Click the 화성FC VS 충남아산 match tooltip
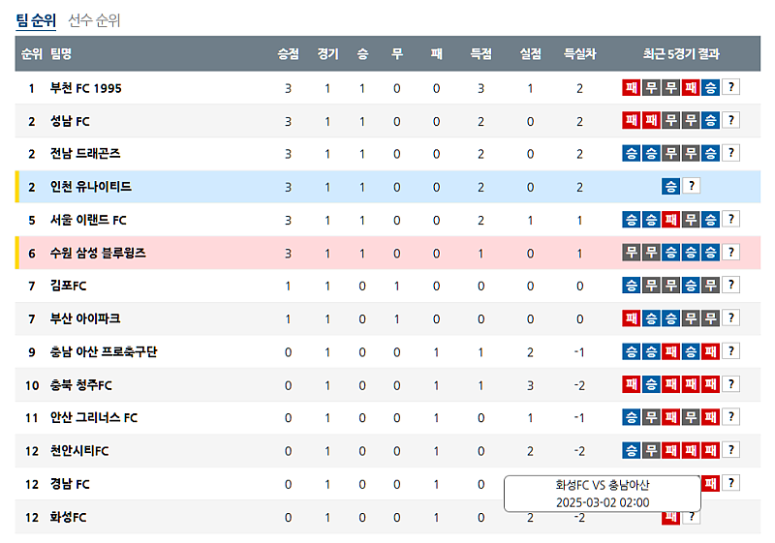 [x=602, y=494]
